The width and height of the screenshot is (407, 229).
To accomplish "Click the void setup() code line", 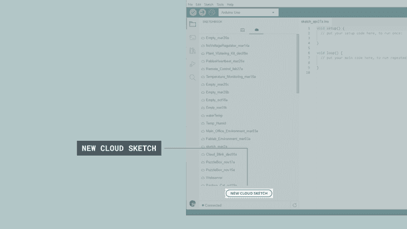I will tap(331, 28).
